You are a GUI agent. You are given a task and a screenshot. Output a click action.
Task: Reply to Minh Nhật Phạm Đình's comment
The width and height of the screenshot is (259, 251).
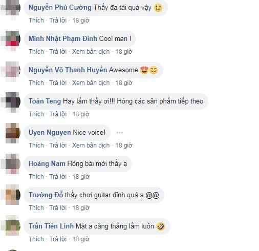(58, 52)
